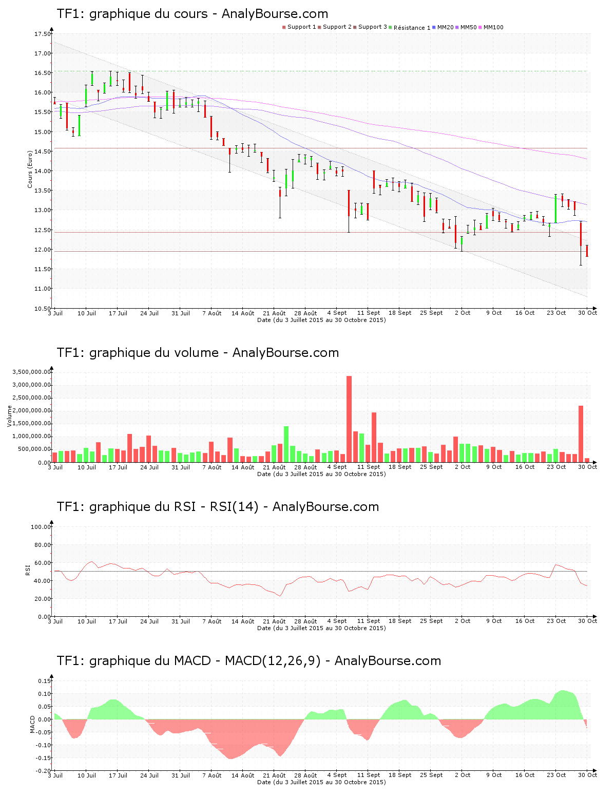Click '4 Sept' on the volume chart axis
616x796 pixels.
[x=337, y=467]
